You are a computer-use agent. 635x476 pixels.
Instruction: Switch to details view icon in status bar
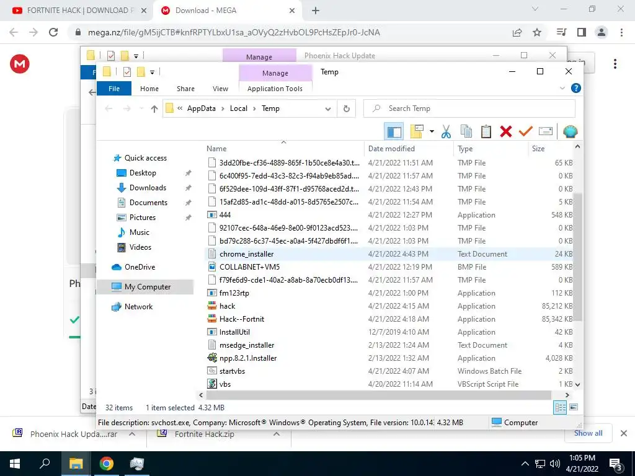560,408
